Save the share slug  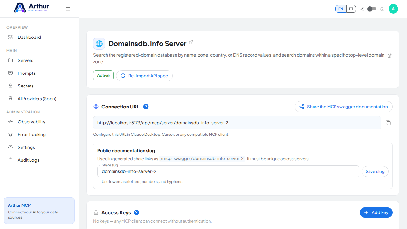click(375, 171)
